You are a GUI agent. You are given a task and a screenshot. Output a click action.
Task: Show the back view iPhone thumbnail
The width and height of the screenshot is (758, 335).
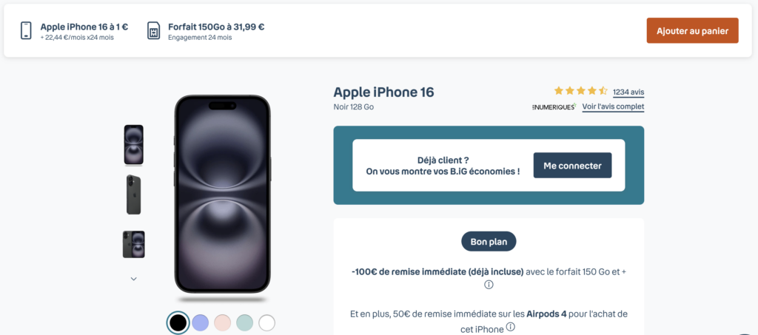pyautogui.click(x=134, y=195)
